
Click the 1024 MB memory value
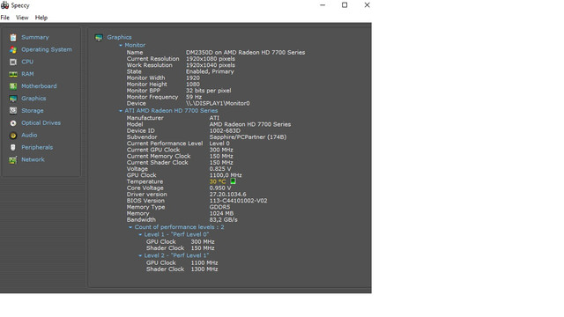(221, 213)
